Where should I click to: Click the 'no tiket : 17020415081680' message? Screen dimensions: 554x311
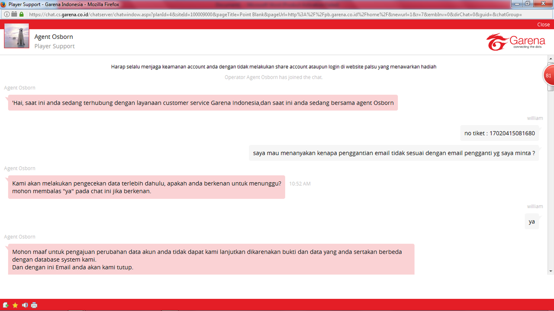click(x=499, y=133)
